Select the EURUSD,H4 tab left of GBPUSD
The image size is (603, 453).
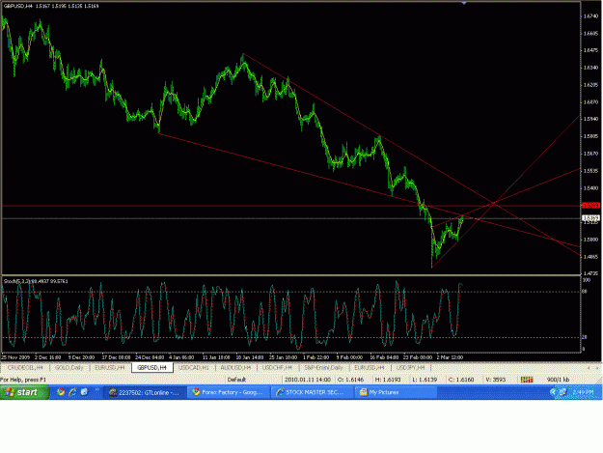coord(110,368)
